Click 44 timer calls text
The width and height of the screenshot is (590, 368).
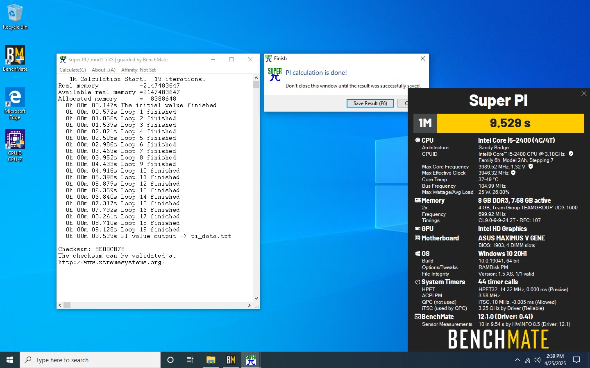(498, 282)
